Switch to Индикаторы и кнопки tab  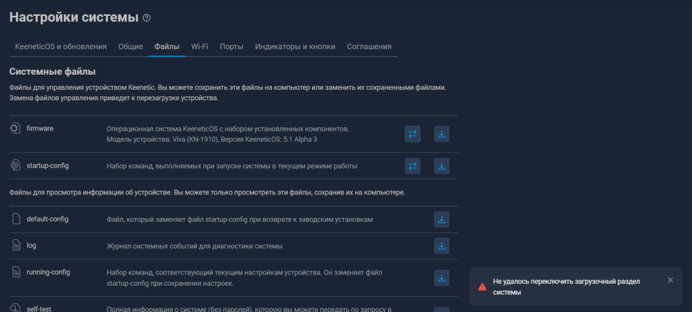[x=295, y=46]
